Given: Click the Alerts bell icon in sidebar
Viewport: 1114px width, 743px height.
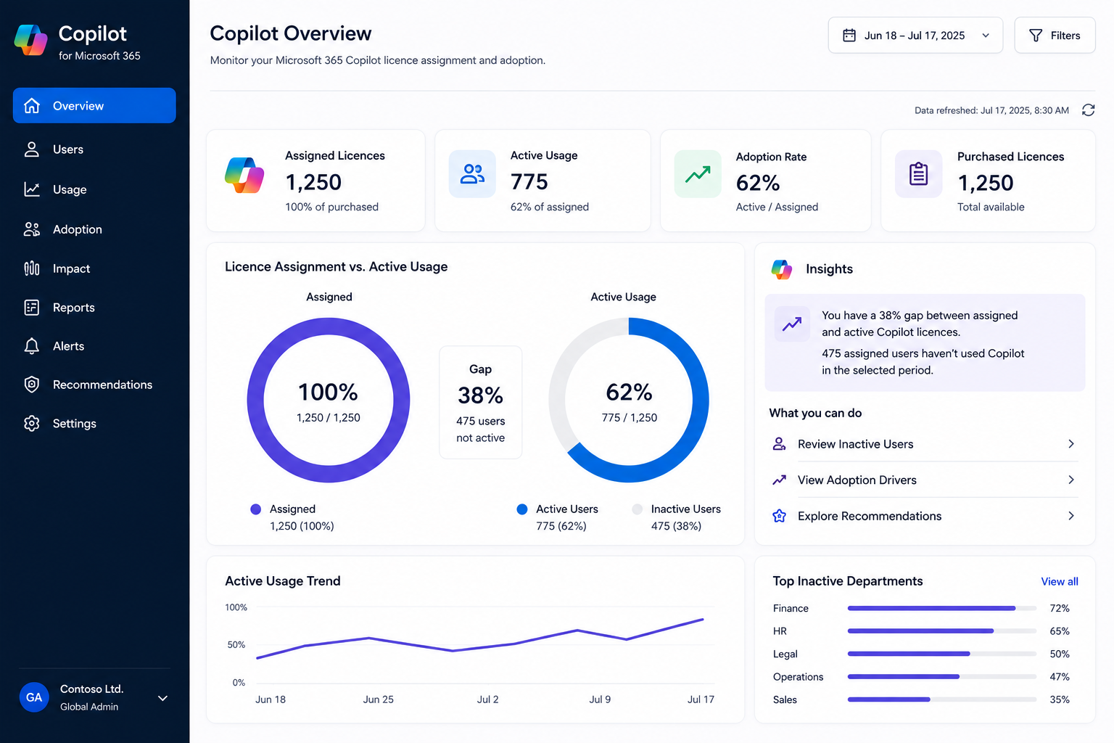Looking at the screenshot, I should coord(32,346).
